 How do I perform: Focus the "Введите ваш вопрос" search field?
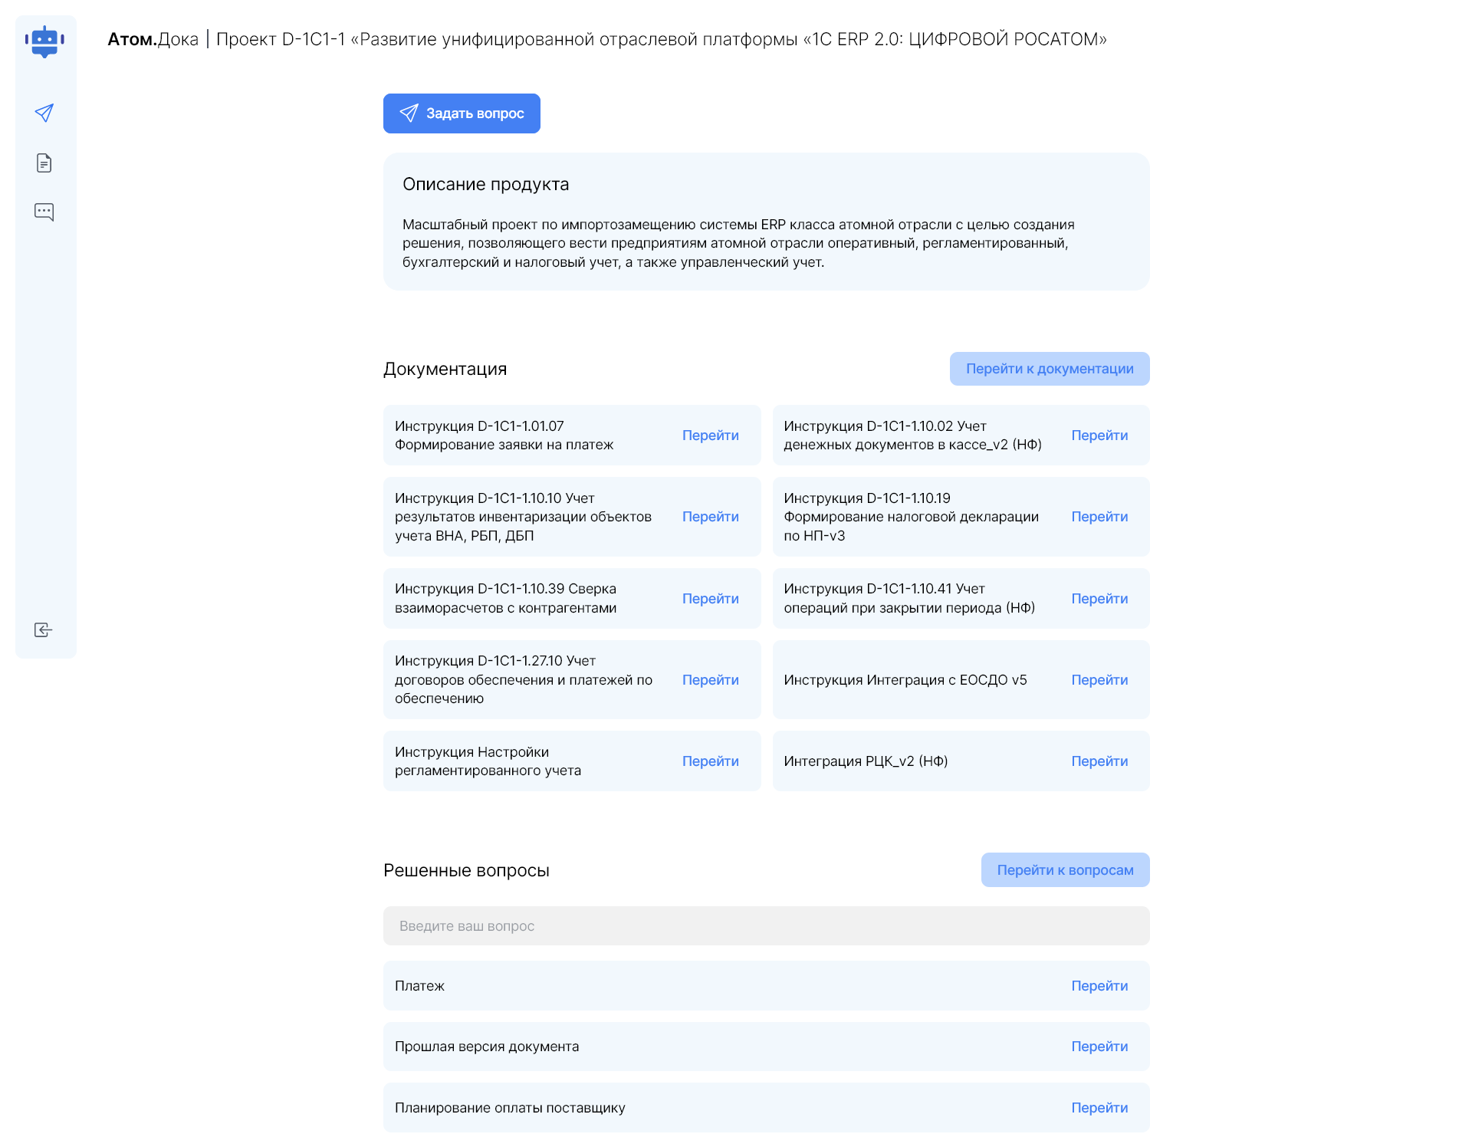point(766,926)
